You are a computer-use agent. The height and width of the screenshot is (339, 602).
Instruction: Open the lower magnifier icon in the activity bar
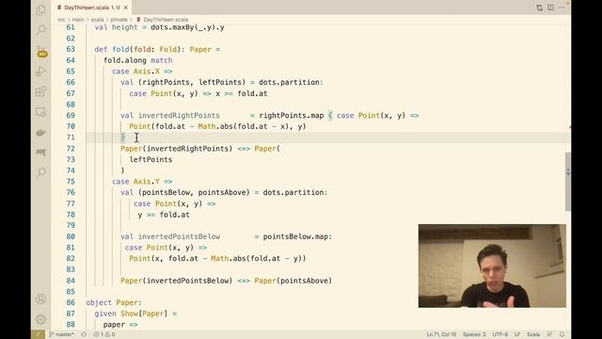[x=40, y=172]
